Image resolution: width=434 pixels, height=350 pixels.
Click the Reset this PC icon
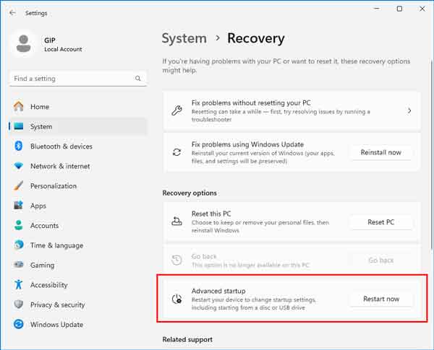point(176,222)
